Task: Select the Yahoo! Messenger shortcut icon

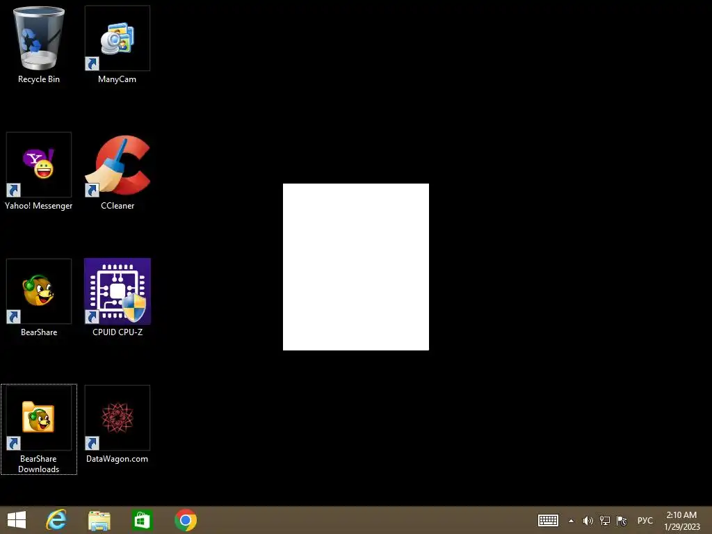Action: pos(39,165)
